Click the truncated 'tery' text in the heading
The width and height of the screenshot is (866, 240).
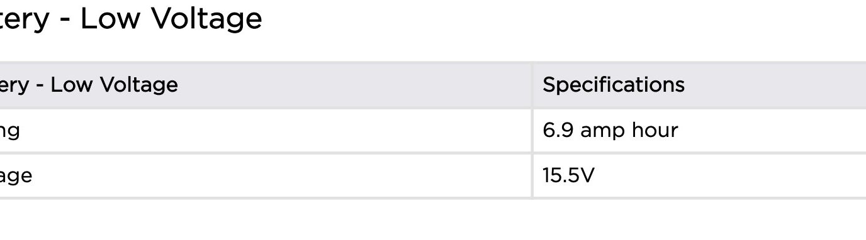coord(24,19)
